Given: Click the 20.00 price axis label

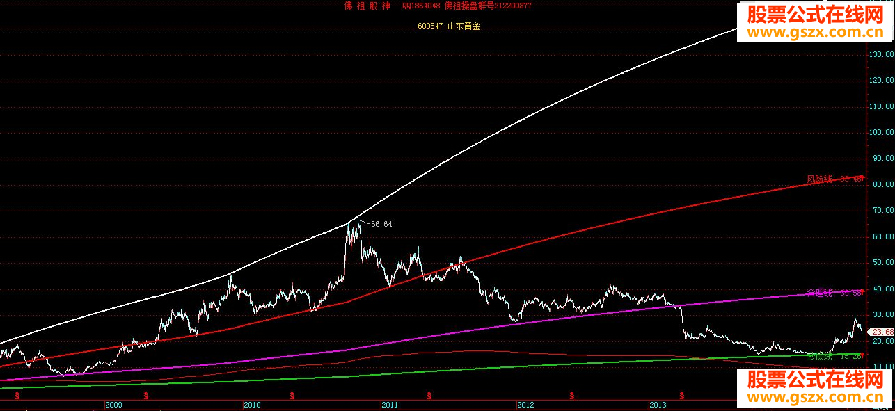Looking at the screenshot, I should click(x=882, y=341).
